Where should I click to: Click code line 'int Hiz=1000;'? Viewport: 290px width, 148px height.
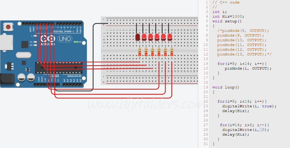[x=228, y=17]
